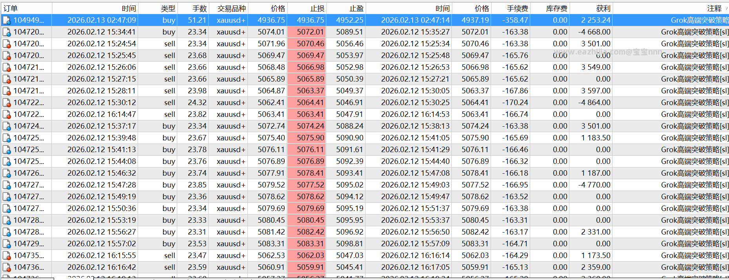Click the order icon of the row opened 15:25:45
729x280 pixels.
[7, 56]
